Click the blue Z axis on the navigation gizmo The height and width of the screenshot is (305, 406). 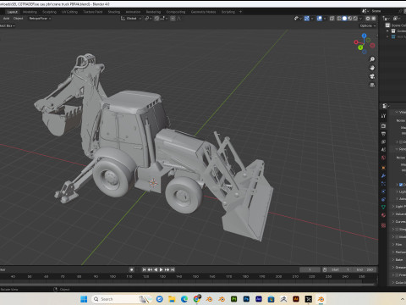364,36
